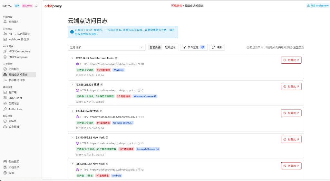Click the 我的权益 card icon
330x181 pixels.
coord(5,162)
